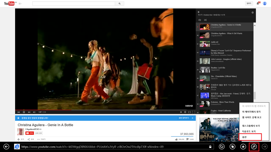Play Extreme - More Than Words
The width and height of the screenshot is (271, 152).
224,104
